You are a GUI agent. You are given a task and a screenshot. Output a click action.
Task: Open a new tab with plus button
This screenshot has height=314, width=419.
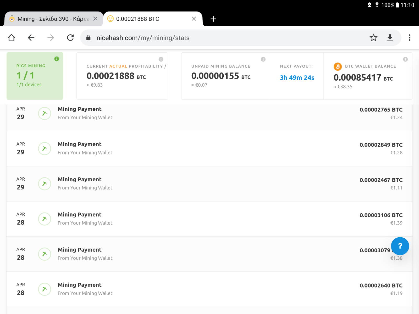(213, 19)
